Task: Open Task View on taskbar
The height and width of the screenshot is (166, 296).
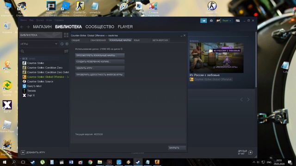Action: tap(23, 162)
